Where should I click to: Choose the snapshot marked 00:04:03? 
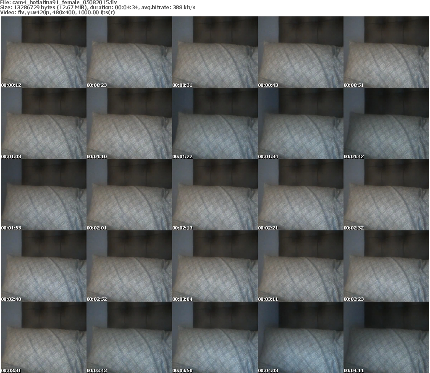(301, 337)
